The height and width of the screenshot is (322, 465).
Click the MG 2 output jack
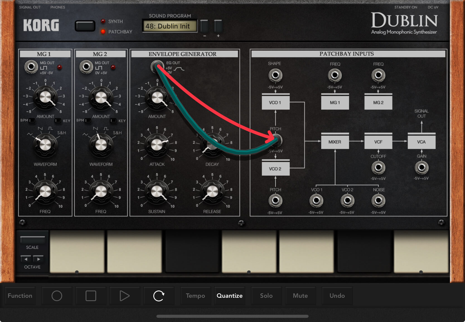click(x=86, y=67)
